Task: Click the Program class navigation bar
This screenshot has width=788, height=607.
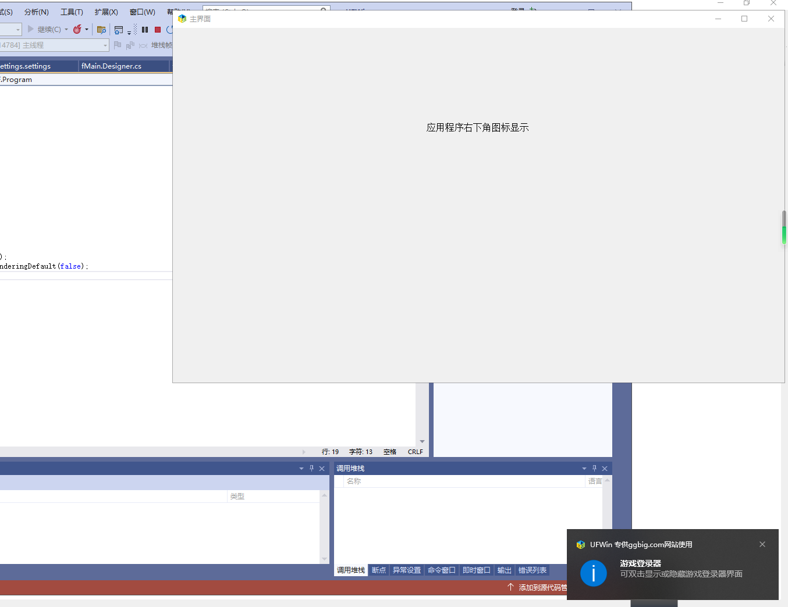Action: [86, 80]
